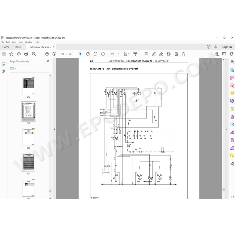Collapse the left navigation pane
Image resolution: width=235 pixels, height=235 pixels.
click(x=54, y=129)
